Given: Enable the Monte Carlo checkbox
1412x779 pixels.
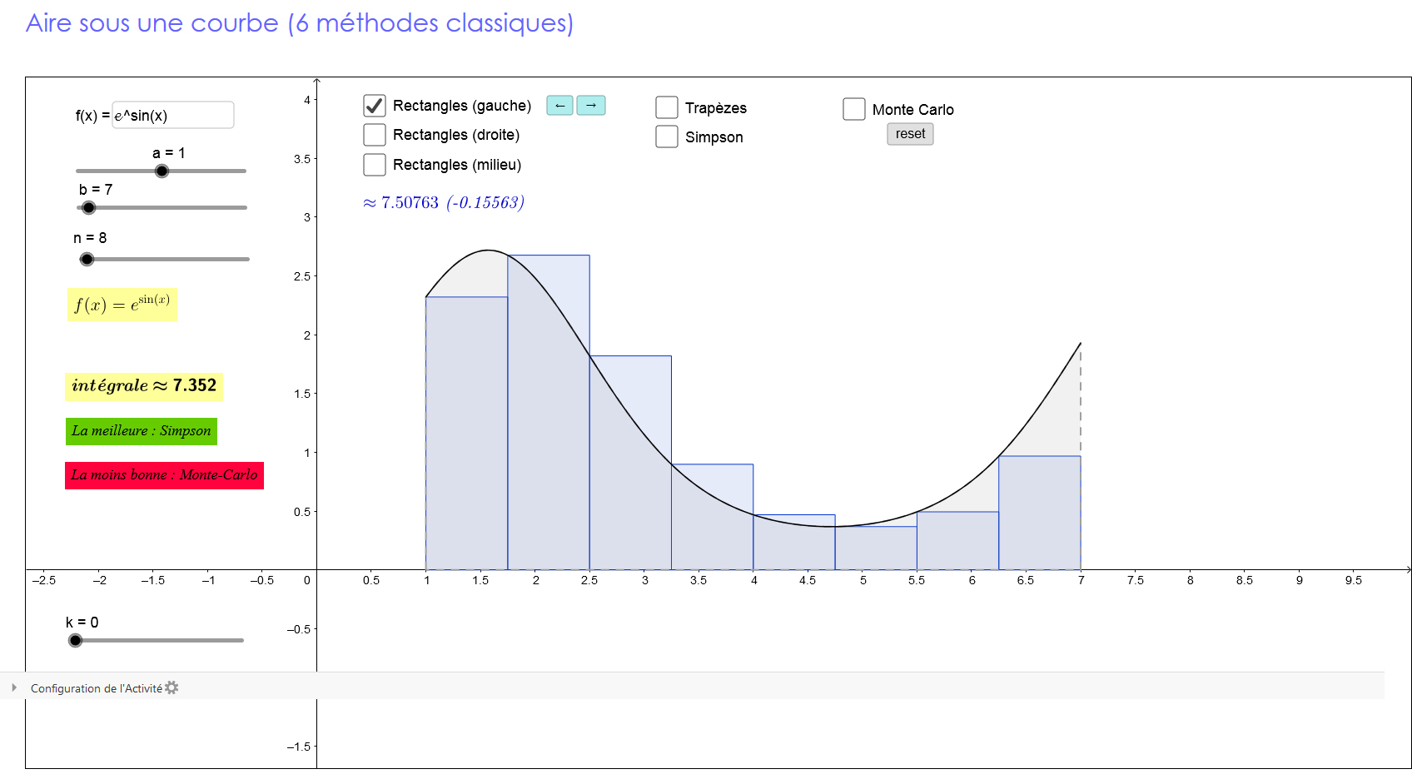Looking at the screenshot, I should [854, 109].
